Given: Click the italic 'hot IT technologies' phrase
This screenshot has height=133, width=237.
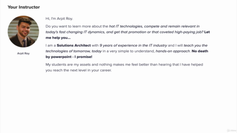Looking at the screenshot, I should tap(126, 26).
